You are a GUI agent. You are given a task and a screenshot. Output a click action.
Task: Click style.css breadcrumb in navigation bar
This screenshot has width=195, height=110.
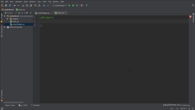tap(20, 9)
